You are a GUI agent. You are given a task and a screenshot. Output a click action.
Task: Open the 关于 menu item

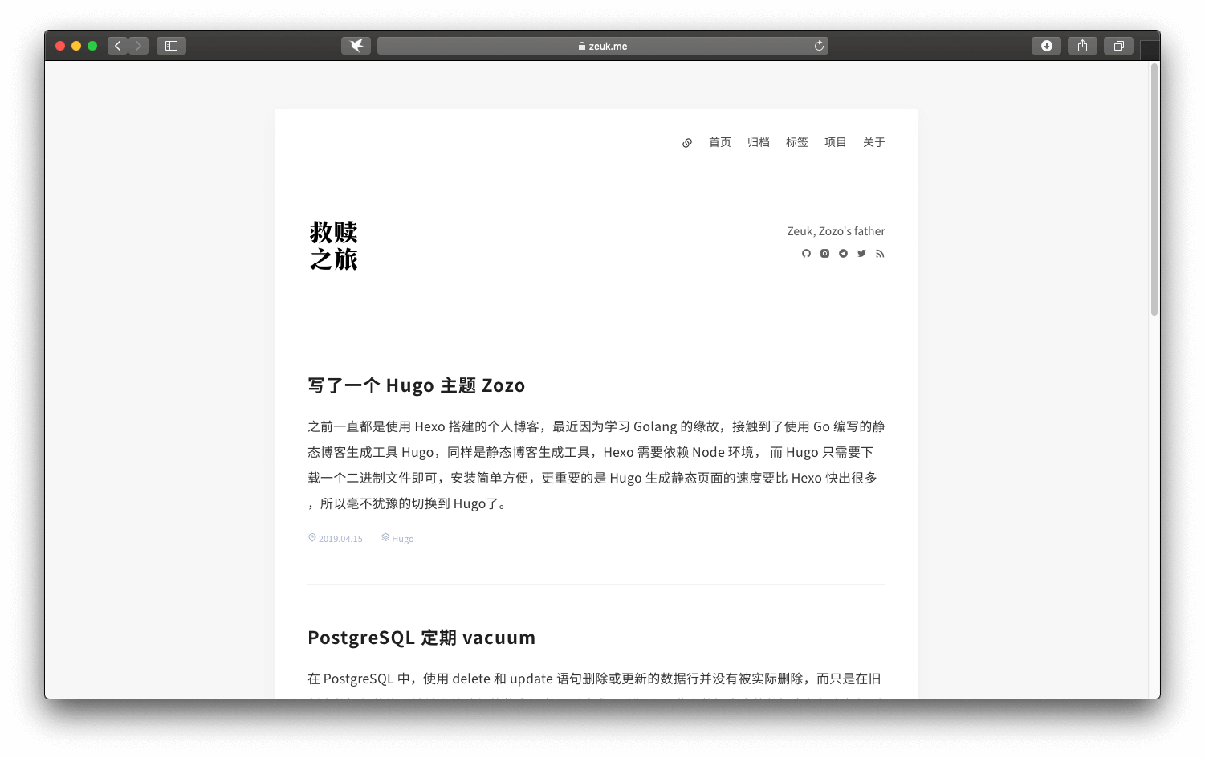click(x=873, y=142)
